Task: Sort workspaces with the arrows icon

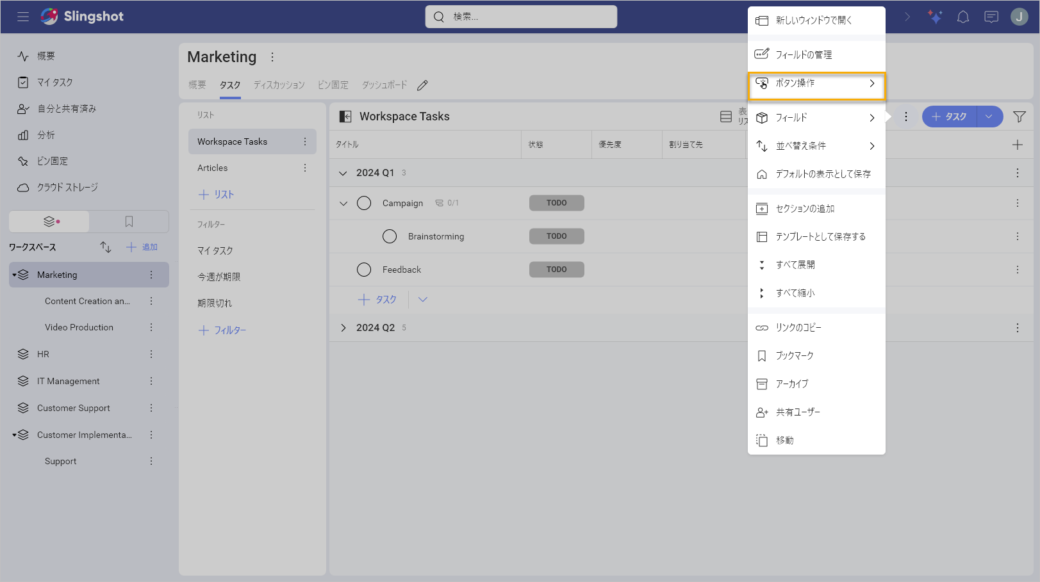Action: point(106,247)
